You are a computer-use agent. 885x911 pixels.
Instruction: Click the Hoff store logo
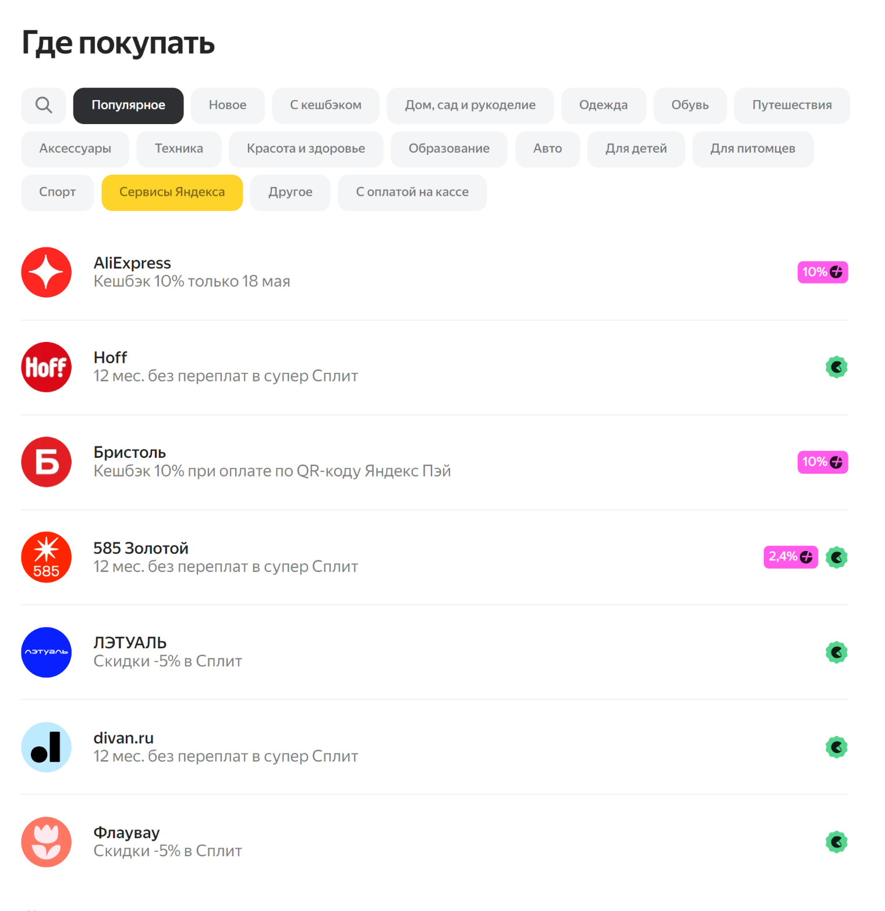coord(47,367)
